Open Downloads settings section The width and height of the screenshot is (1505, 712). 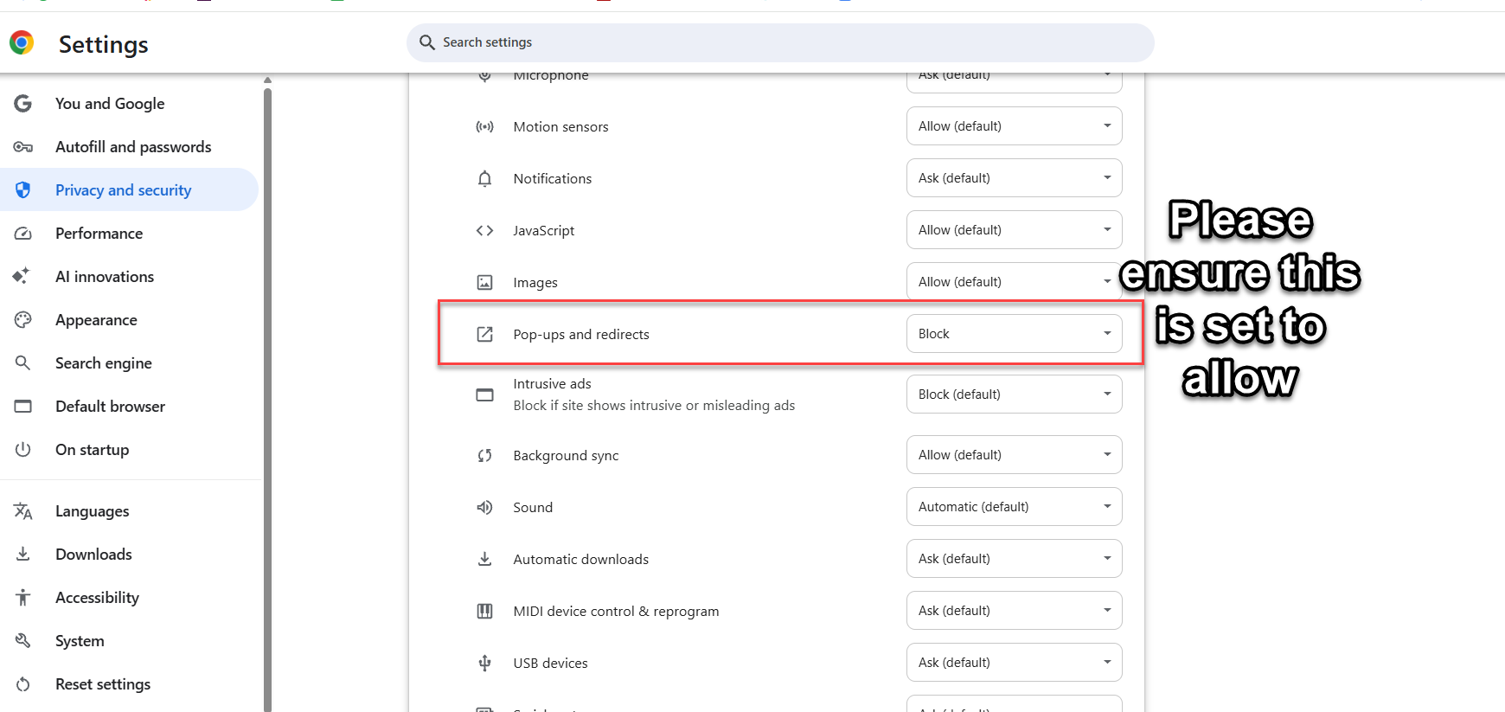[129, 555]
